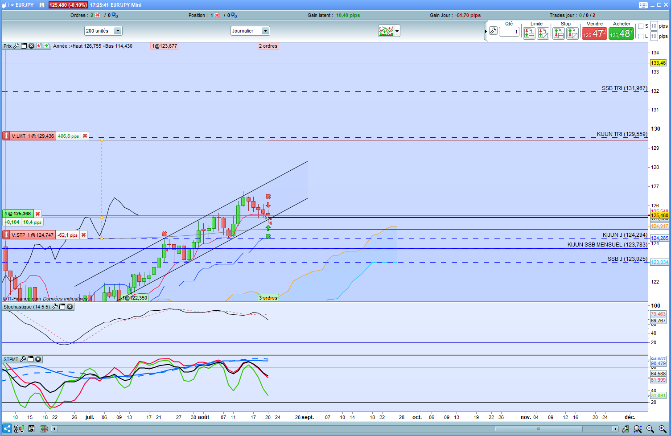Open STPMT indicator wrench settings
The height and width of the screenshot is (436, 671).
coord(23,359)
